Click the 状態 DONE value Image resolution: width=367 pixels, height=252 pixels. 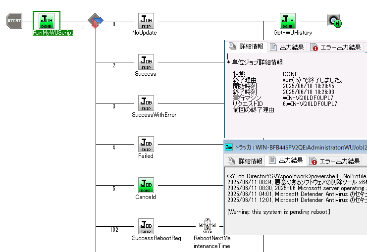(x=290, y=74)
